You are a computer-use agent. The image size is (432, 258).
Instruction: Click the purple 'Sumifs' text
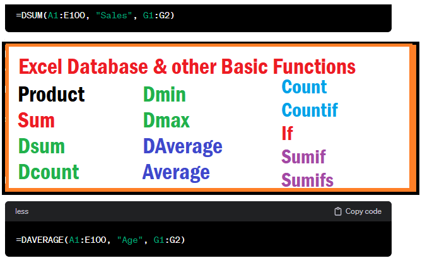(307, 180)
